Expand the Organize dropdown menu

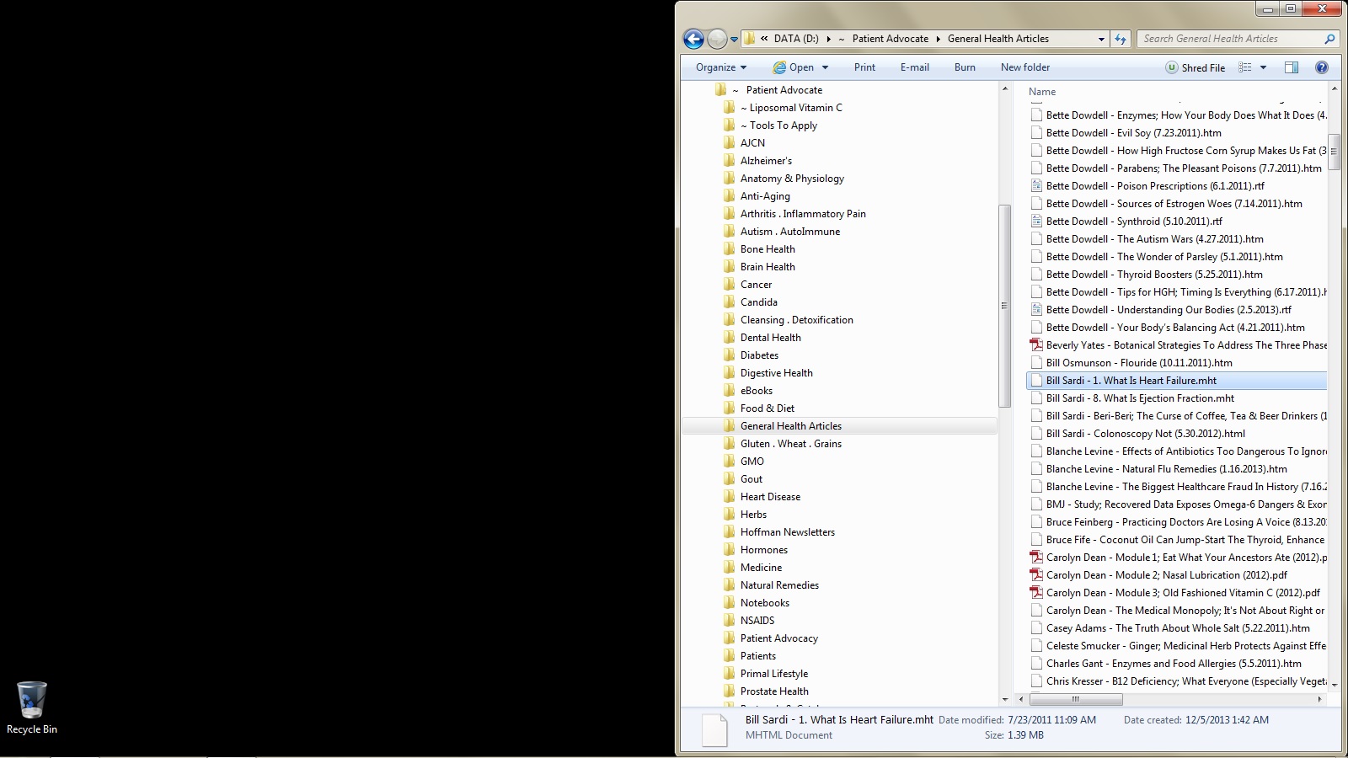pos(721,67)
